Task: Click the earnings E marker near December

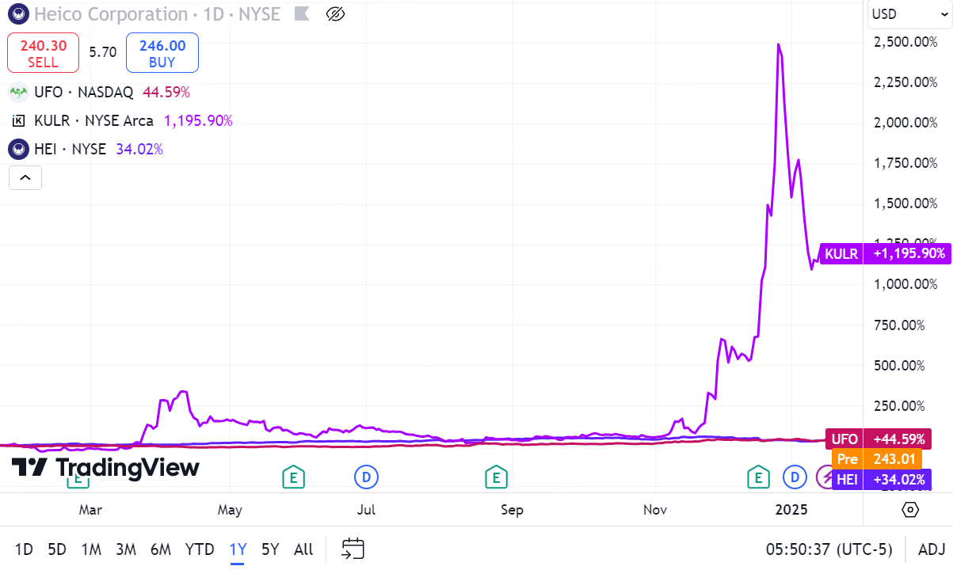Action: coord(759,477)
